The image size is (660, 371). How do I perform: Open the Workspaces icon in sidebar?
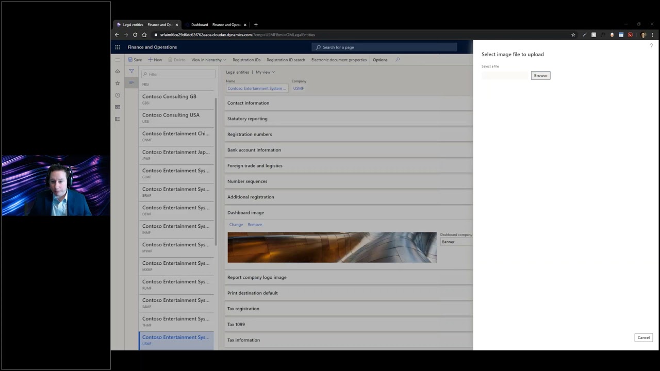[x=118, y=107]
